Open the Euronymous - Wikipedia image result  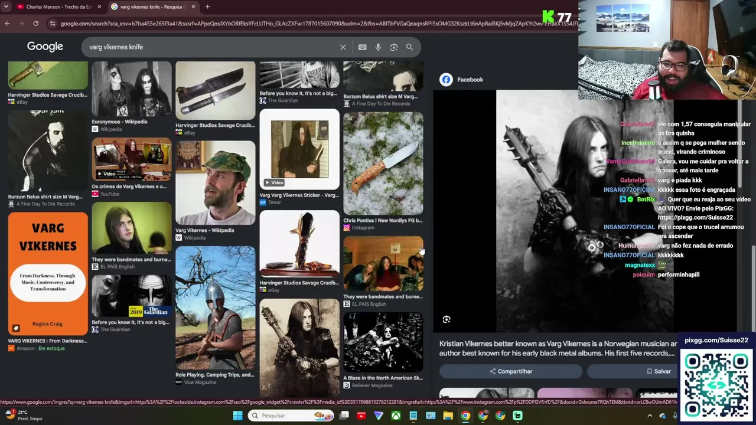pos(132,89)
